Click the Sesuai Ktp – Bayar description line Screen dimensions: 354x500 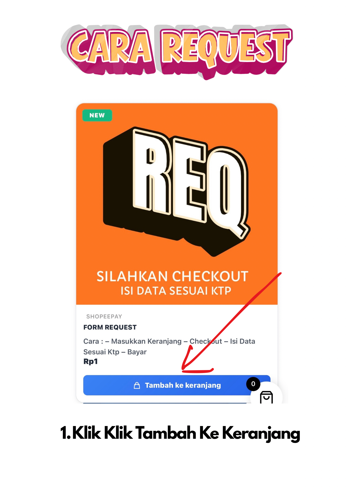click(x=115, y=352)
